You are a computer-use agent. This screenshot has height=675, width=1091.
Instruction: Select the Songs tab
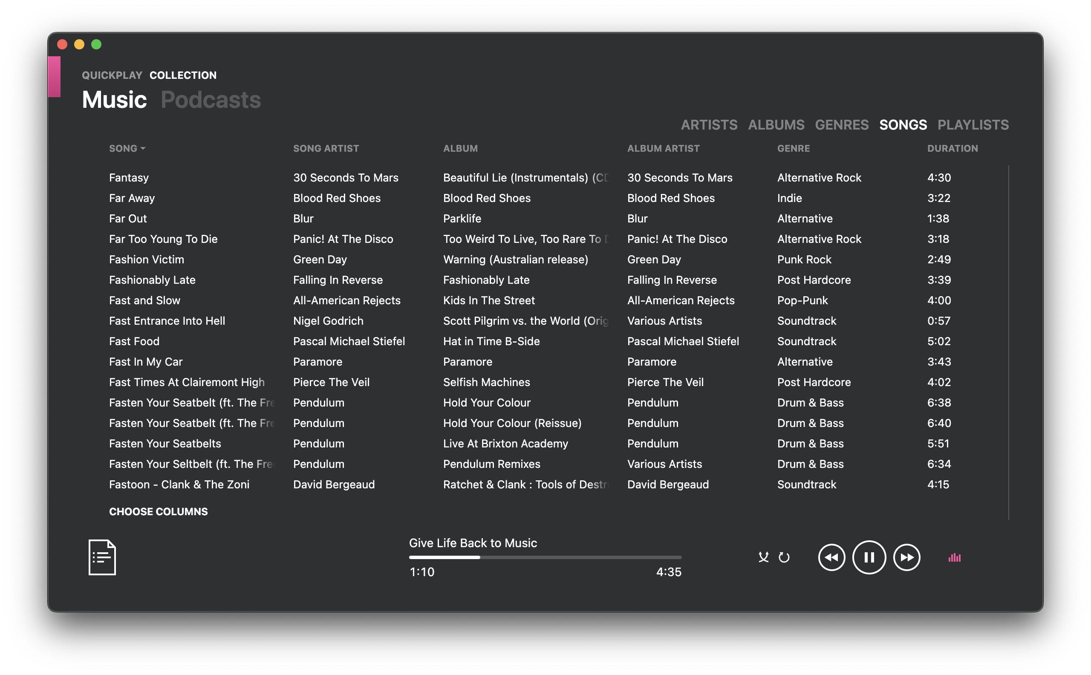coord(903,124)
